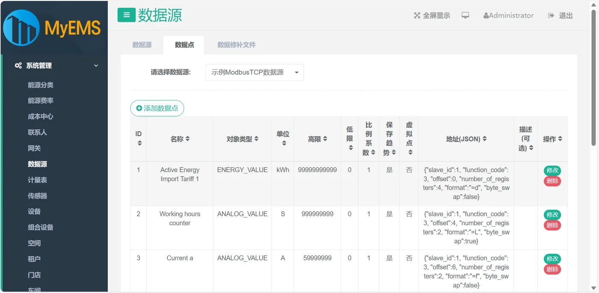
Task: Click the 删除 button for Working hours counter
Action: (552, 225)
